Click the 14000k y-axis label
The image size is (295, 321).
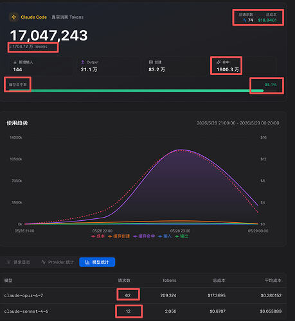[x=16, y=137]
